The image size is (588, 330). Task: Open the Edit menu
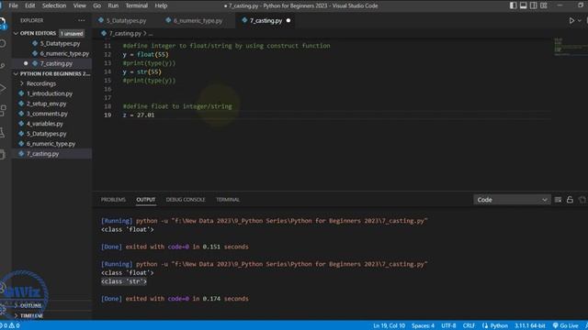coord(29,5)
